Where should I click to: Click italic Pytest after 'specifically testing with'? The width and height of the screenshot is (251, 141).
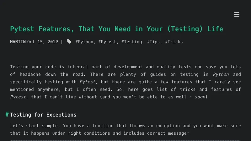pyautogui.click(x=87, y=82)
